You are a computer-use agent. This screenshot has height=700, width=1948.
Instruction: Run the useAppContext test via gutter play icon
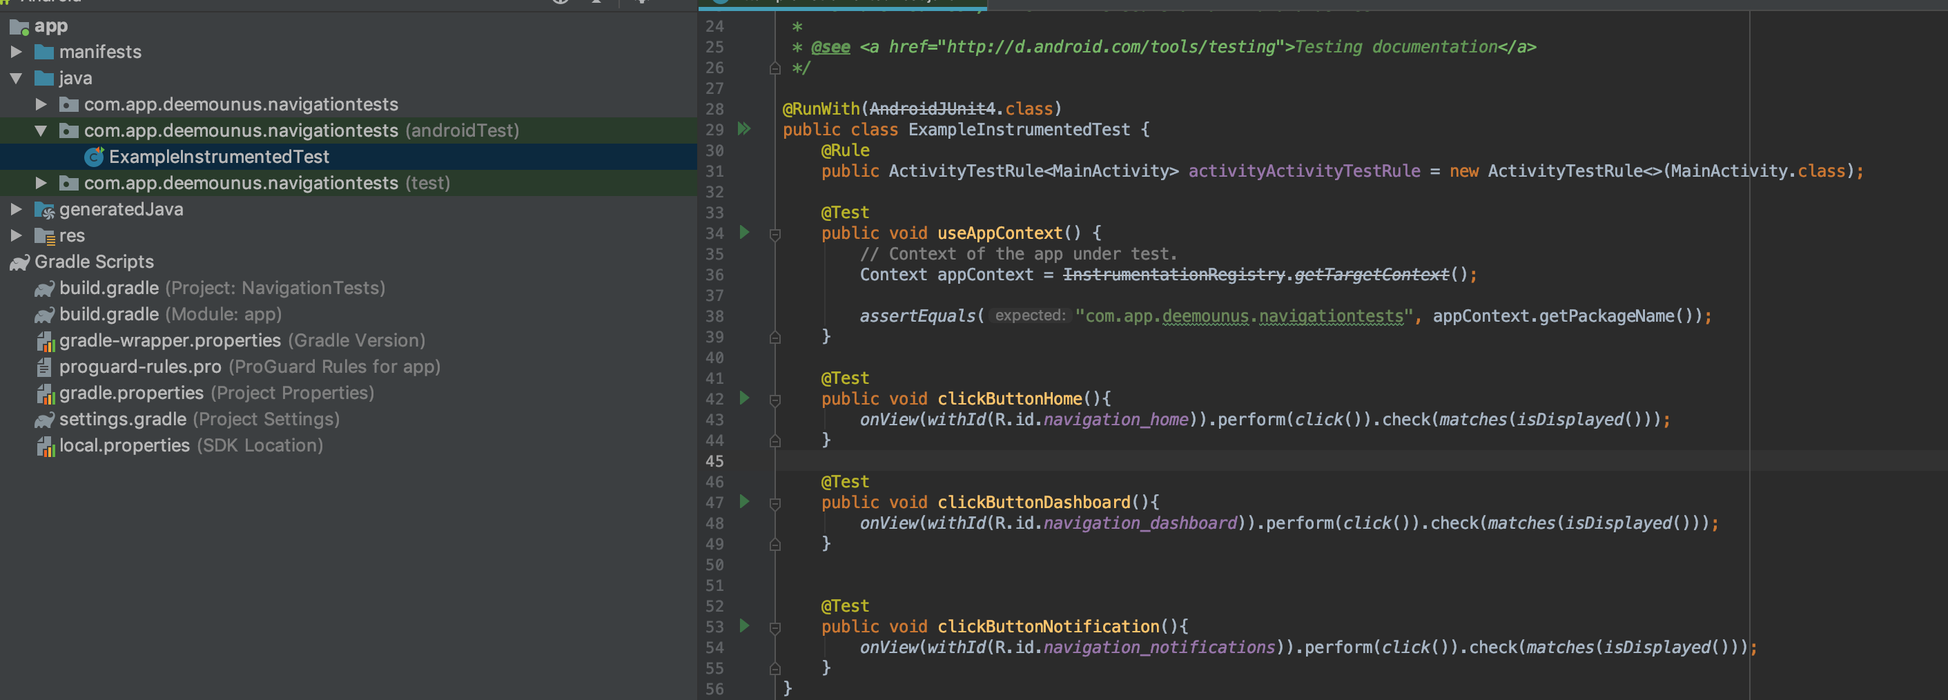(x=745, y=233)
